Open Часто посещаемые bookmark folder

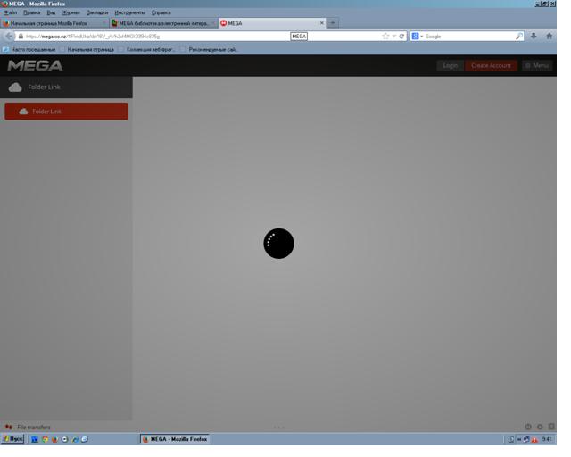29,49
